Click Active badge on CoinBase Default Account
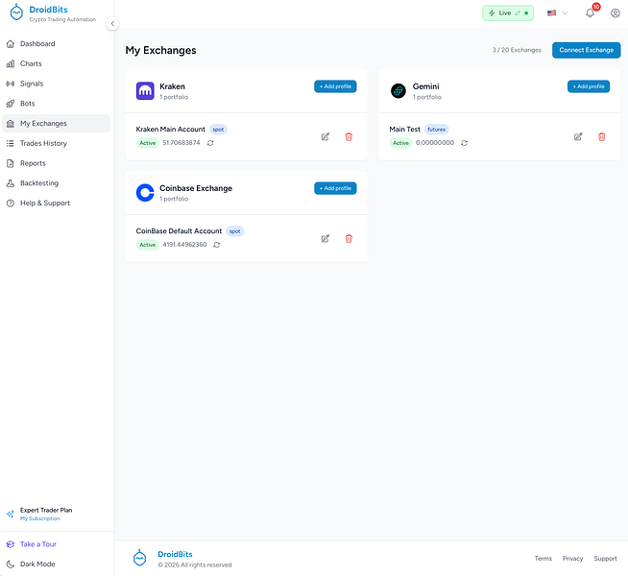 click(147, 245)
